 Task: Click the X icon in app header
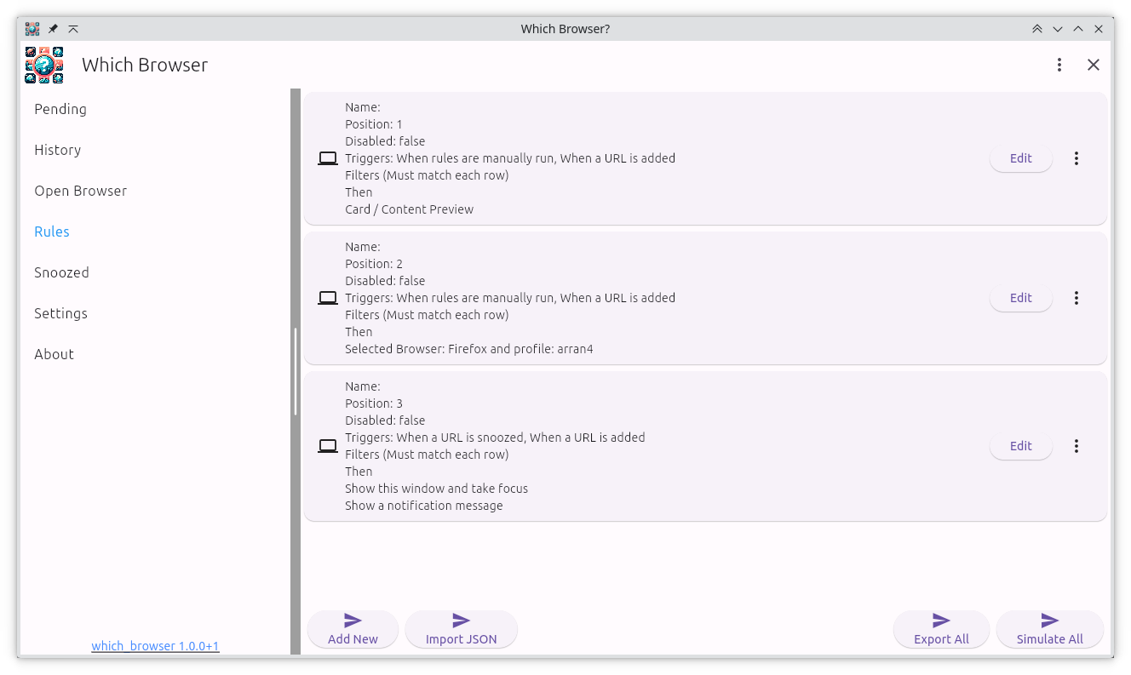point(1094,65)
